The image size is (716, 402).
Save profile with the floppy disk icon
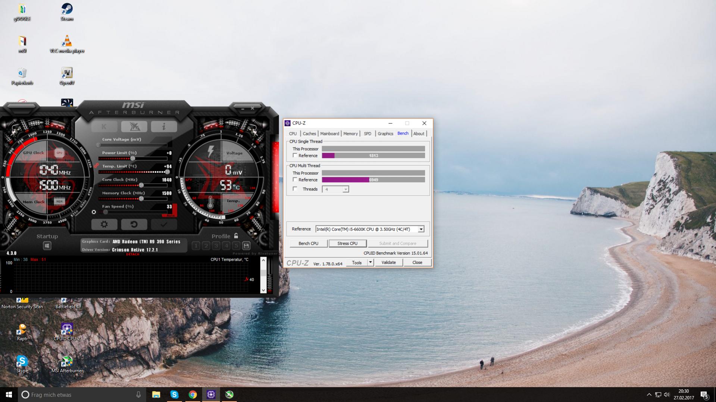click(246, 246)
